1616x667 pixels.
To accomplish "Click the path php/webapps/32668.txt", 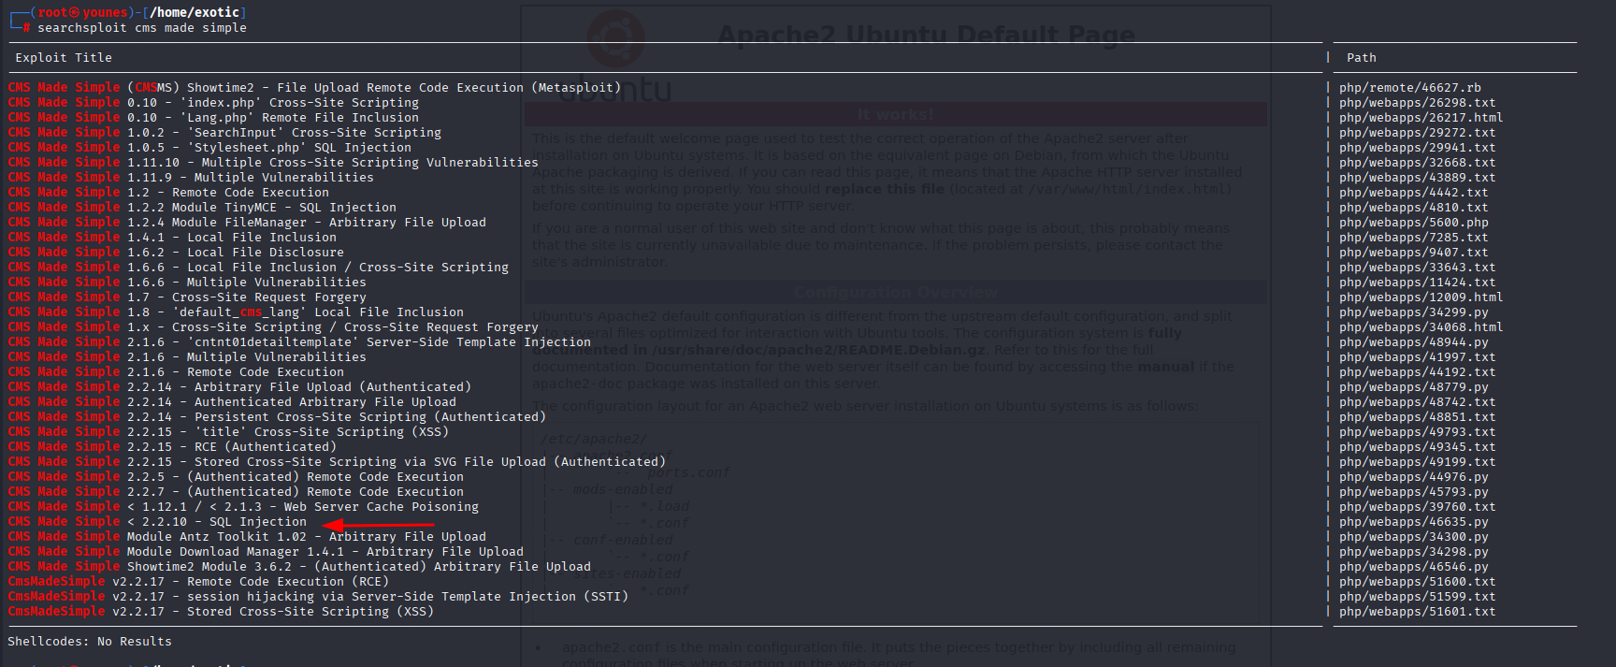I will (1418, 163).
